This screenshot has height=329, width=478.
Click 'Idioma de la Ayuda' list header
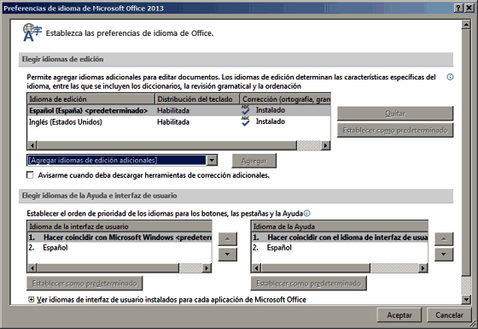tap(340, 226)
